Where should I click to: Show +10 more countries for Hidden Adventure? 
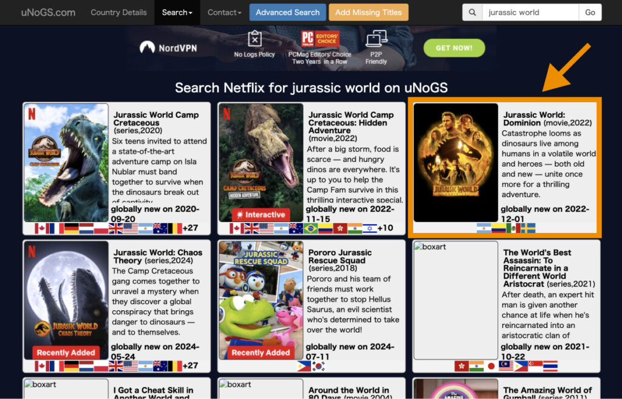[x=384, y=229]
